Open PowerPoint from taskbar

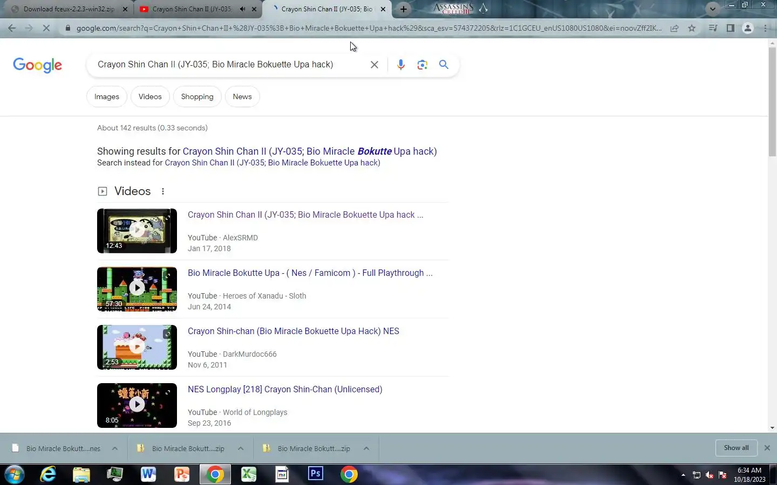click(x=181, y=474)
